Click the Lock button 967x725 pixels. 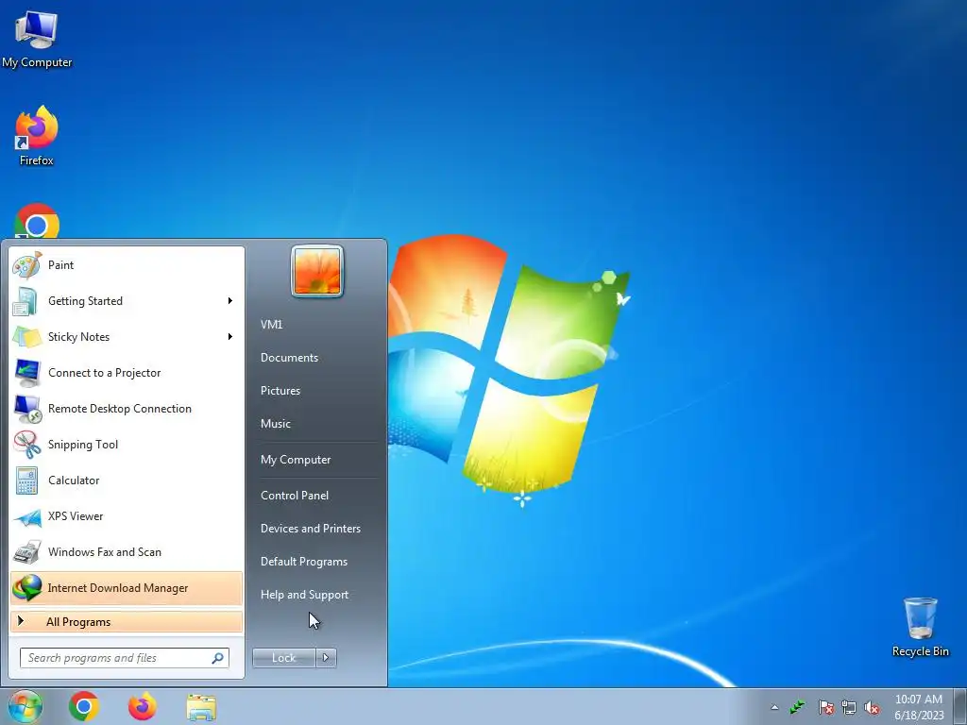click(283, 658)
